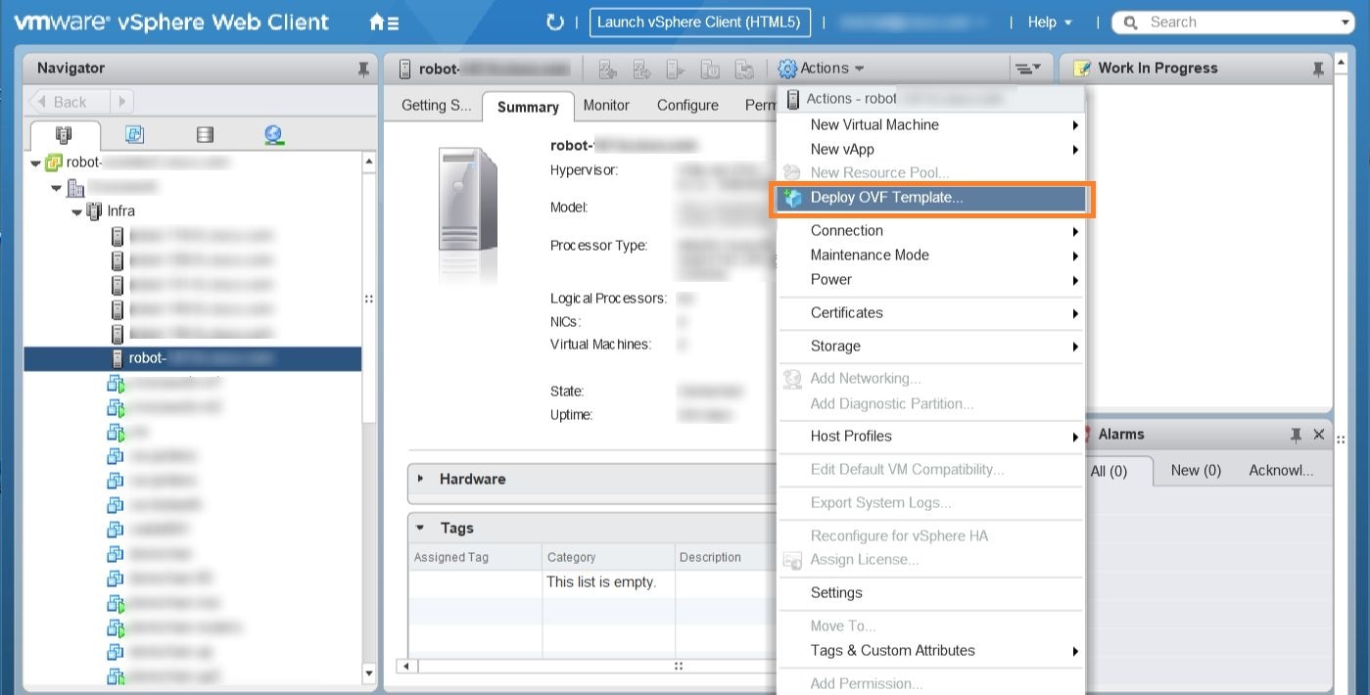Image resolution: width=1370 pixels, height=695 pixels.
Task: Collapse the Tags section
Action: 421,528
